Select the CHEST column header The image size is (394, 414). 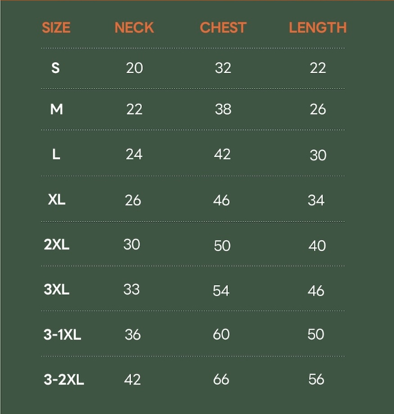point(223,28)
